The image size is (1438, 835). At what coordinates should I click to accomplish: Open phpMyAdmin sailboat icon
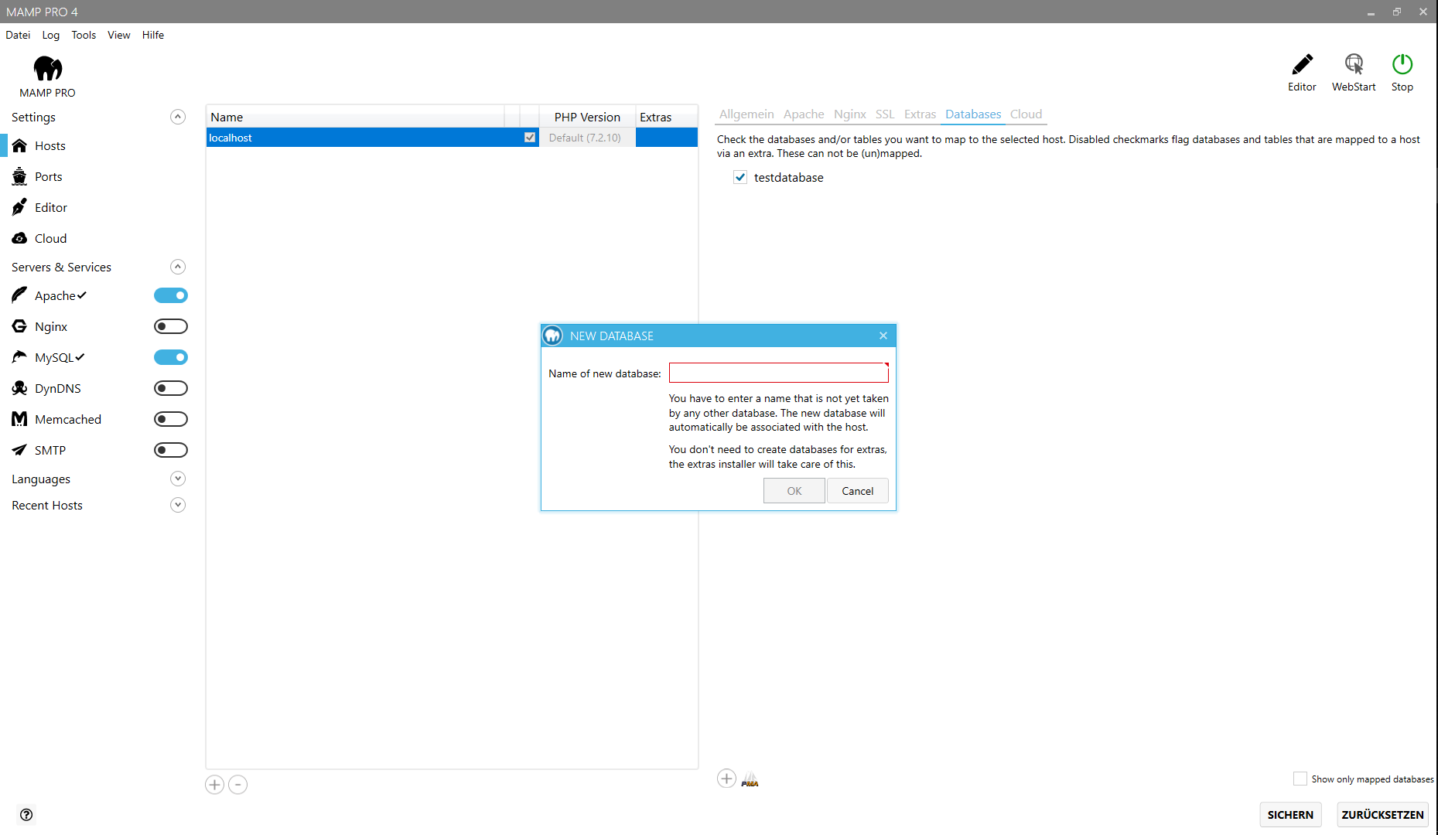point(750,779)
